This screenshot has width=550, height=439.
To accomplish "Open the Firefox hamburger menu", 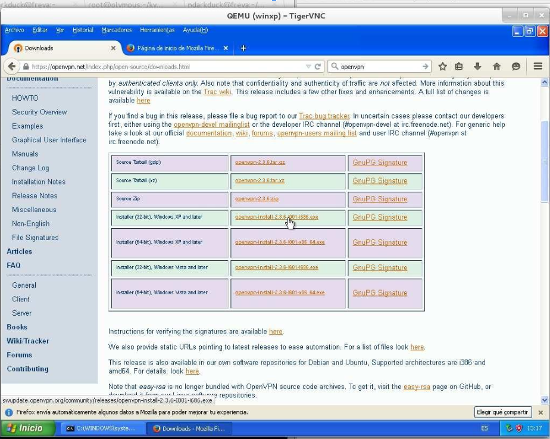I will (x=537, y=66).
